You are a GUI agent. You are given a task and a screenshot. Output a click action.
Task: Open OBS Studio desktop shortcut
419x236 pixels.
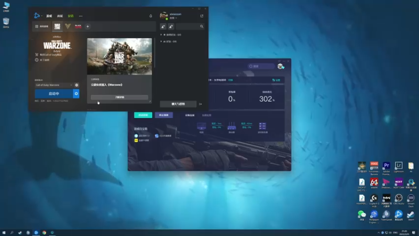coord(399,199)
